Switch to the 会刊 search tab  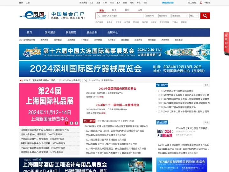coord(127,10)
